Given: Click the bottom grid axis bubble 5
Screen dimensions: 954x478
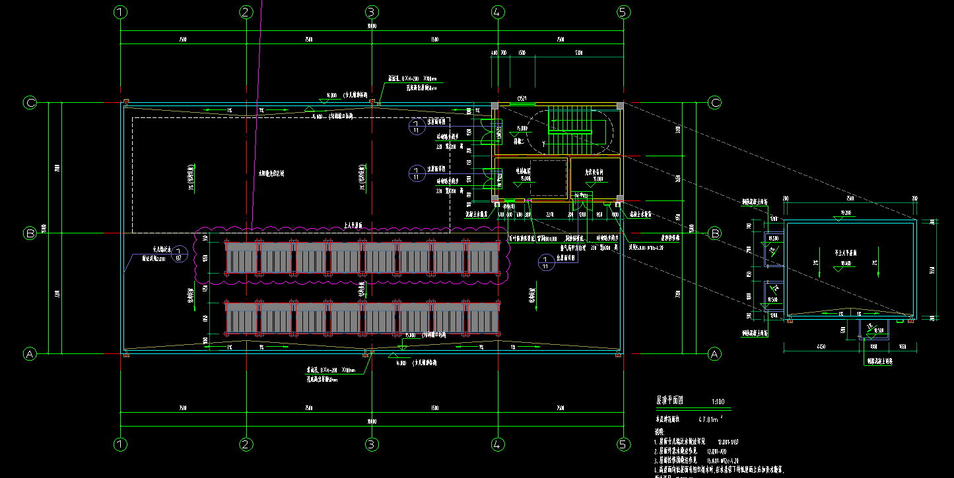Looking at the screenshot, I should 623,444.
